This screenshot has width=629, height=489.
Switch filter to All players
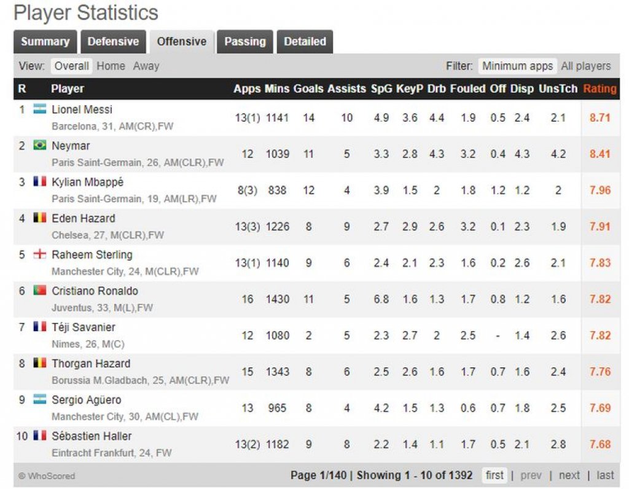pyautogui.click(x=585, y=66)
